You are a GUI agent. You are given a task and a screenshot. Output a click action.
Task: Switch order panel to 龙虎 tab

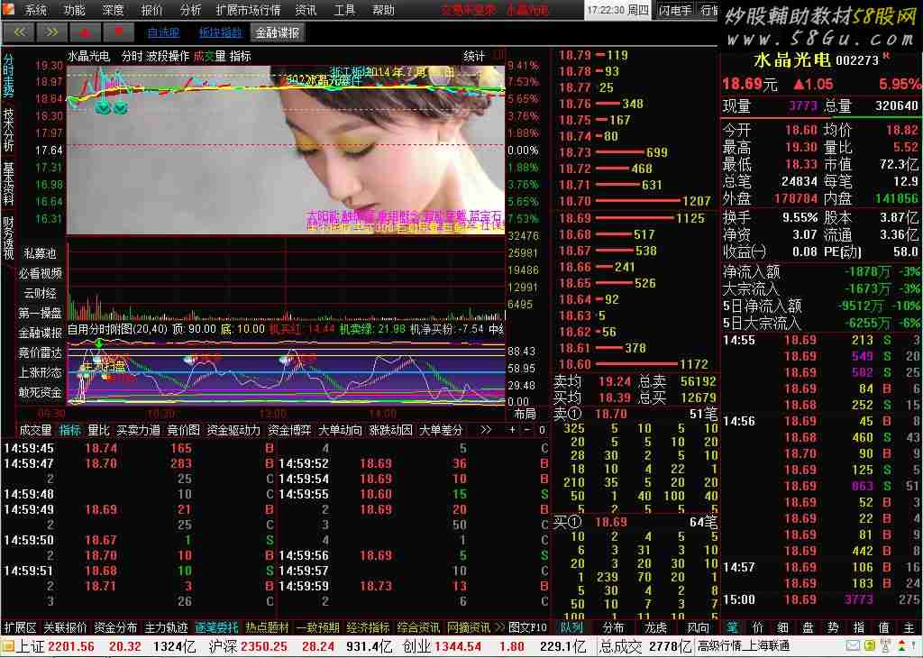(656, 628)
